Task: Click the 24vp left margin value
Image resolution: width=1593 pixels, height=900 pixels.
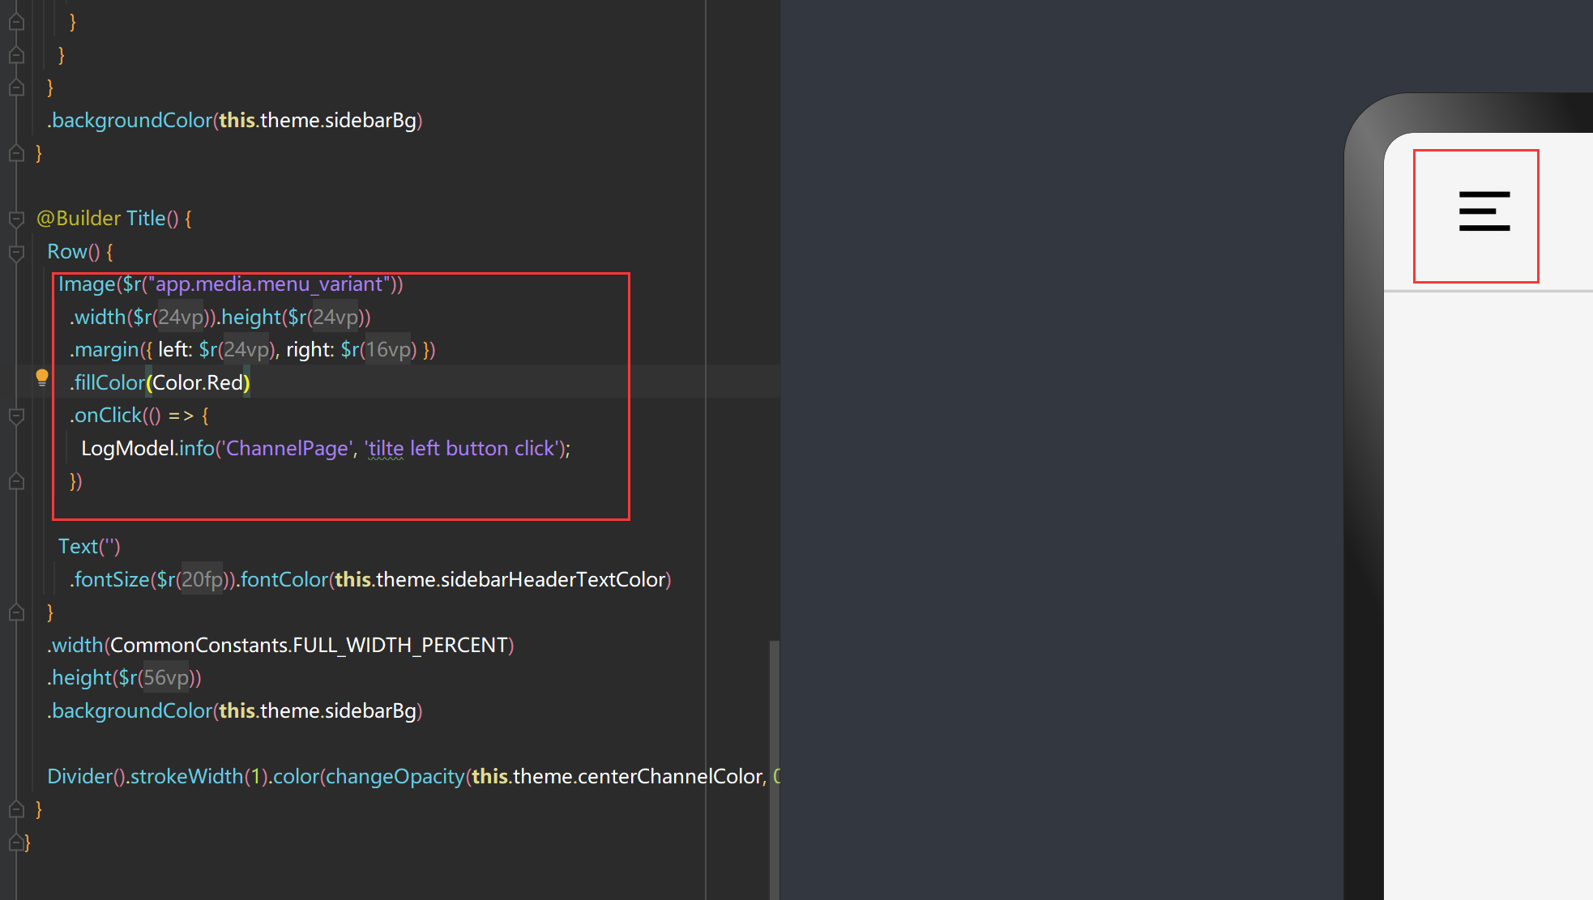Action: (x=246, y=350)
